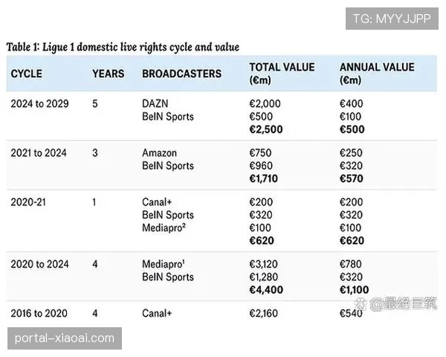Image resolution: width=446 pixels, height=357 pixels.
Task: Select the €2,500 bold total value
Action: (265, 129)
